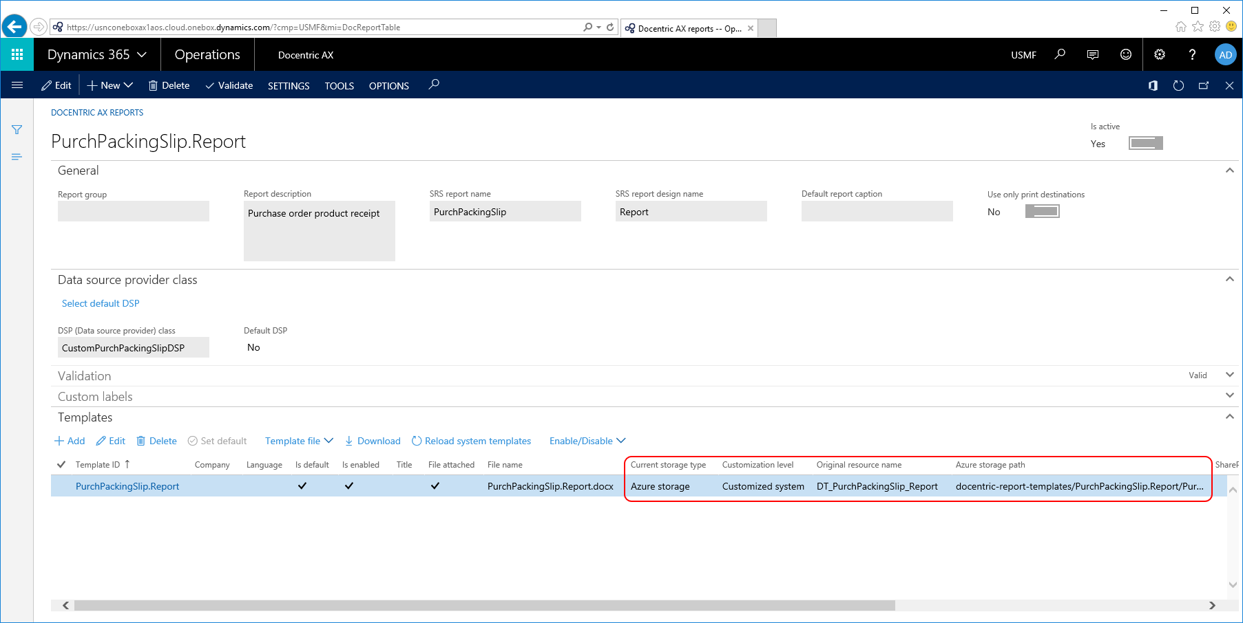Viewport: 1243px width, 623px height.
Task: Go back using browser back arrow
Action: 14,27
